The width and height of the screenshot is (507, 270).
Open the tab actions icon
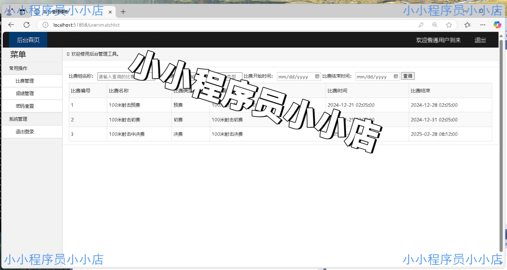pos(22,12)
